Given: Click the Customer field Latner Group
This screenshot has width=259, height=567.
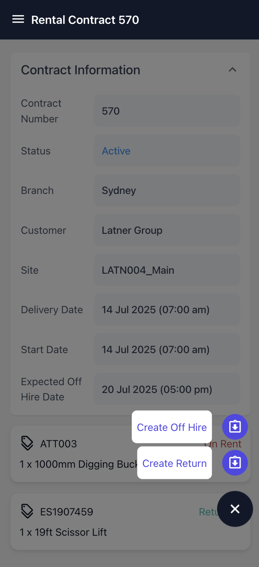Looking at the screenshot, I should click(x=167, y=230).
